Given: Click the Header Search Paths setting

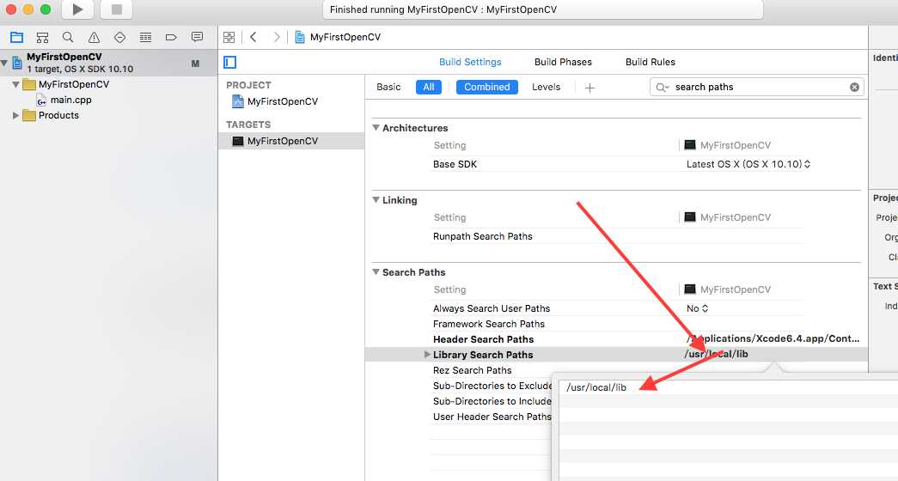Looking at the screenshot, I should [483, 339].
